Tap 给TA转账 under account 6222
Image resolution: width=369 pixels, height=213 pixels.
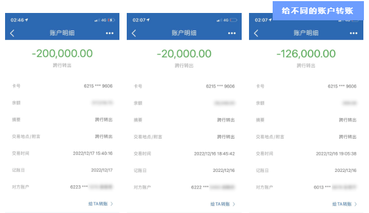pos(223,204)
